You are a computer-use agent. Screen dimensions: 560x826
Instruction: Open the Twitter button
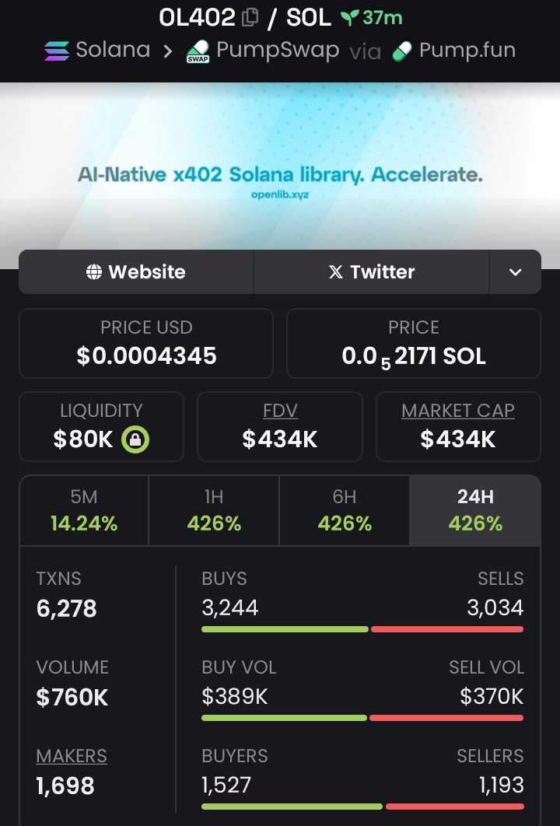tap(372, 272)
